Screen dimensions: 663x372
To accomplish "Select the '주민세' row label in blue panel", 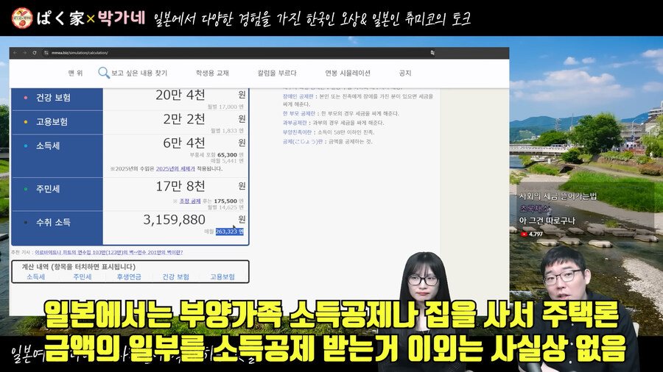I will (x=48, y=189).
